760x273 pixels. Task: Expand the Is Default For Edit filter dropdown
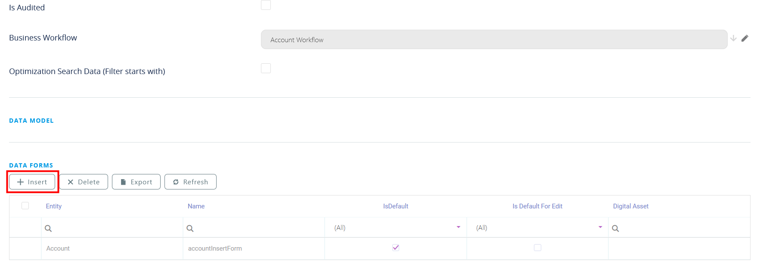600,227
